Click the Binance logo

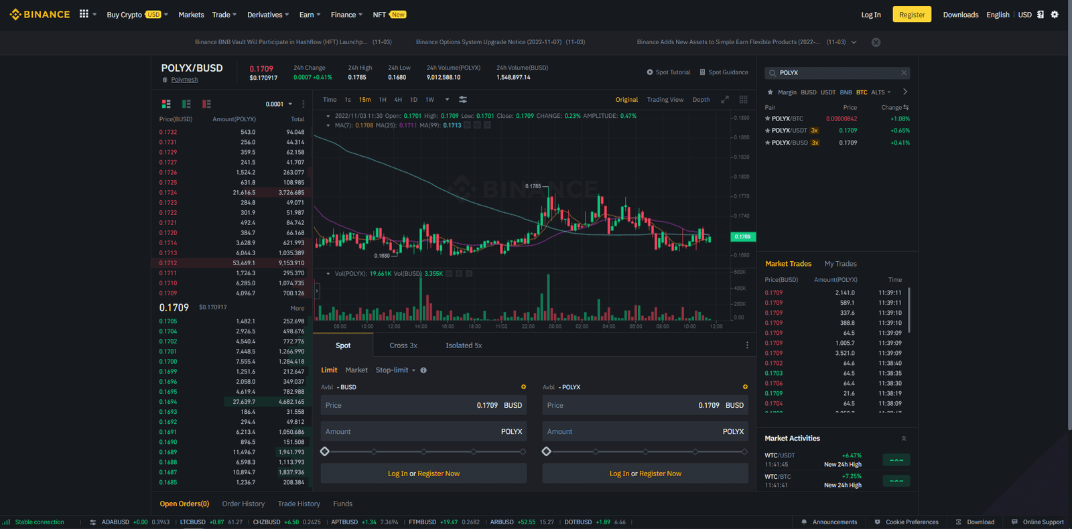[40, 14]
